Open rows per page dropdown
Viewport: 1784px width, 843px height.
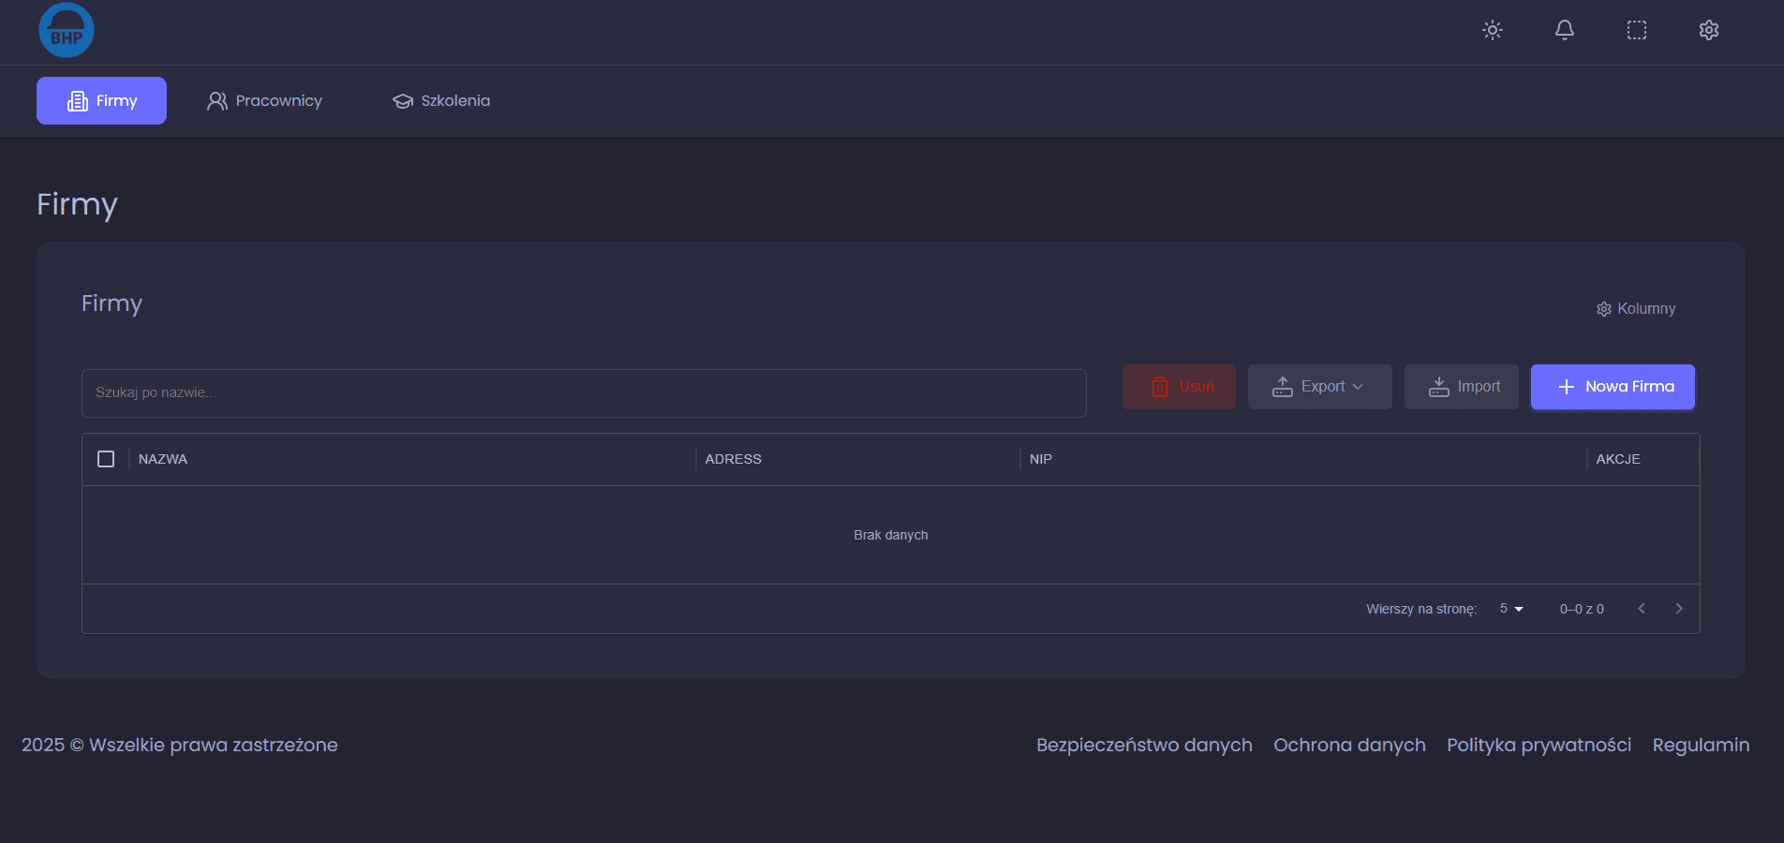(1511, 609)
